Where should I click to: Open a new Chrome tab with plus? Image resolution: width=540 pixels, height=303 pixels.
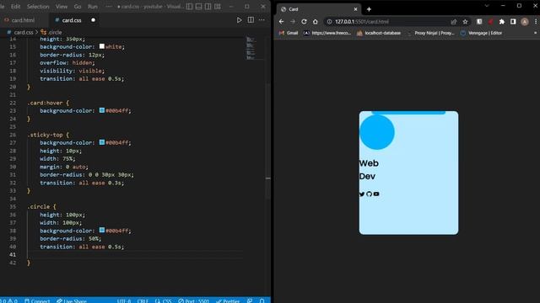point(369,9)
